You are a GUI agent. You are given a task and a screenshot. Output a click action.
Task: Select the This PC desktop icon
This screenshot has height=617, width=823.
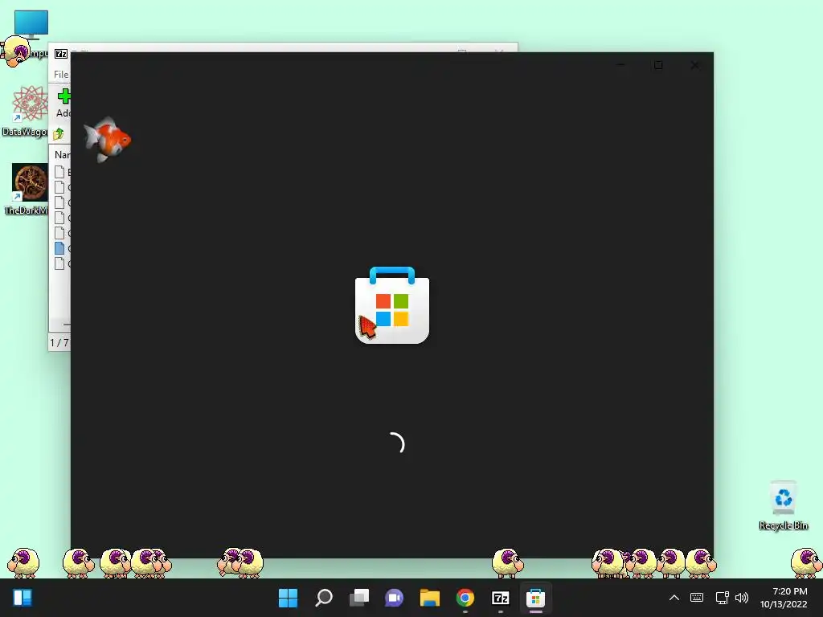31,24
